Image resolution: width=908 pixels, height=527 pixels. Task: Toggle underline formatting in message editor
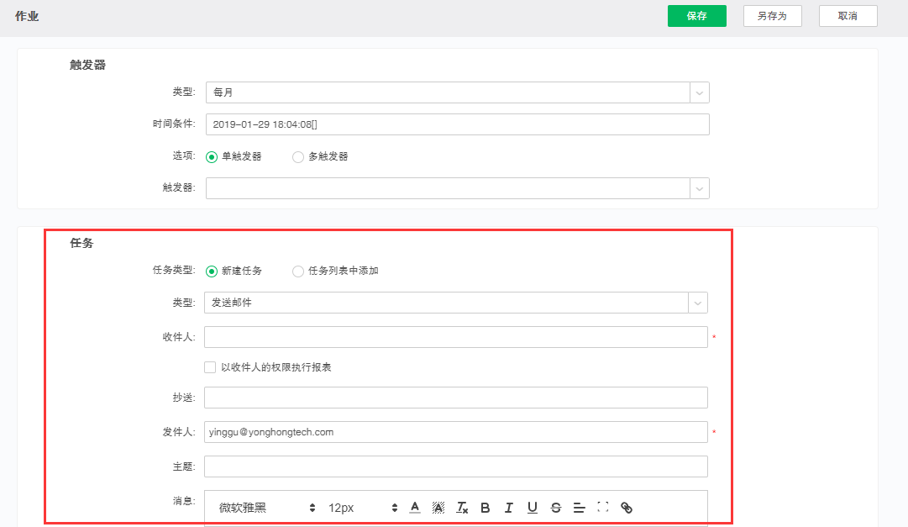(533, 508)
